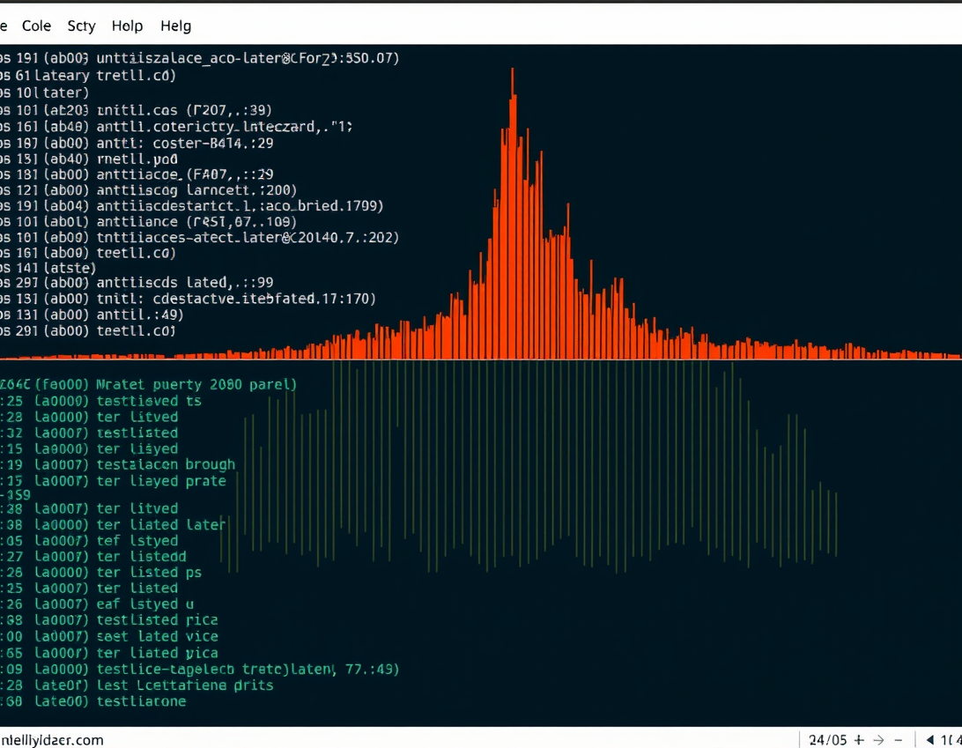Select the line 'ter liayed prate'
Image resolution: width=962 pixels, height=748 pixels.
pyautogui.click(x=113, y=481)
